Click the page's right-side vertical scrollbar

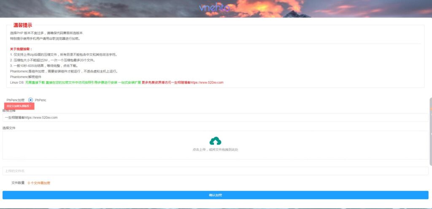pos(430,131)
